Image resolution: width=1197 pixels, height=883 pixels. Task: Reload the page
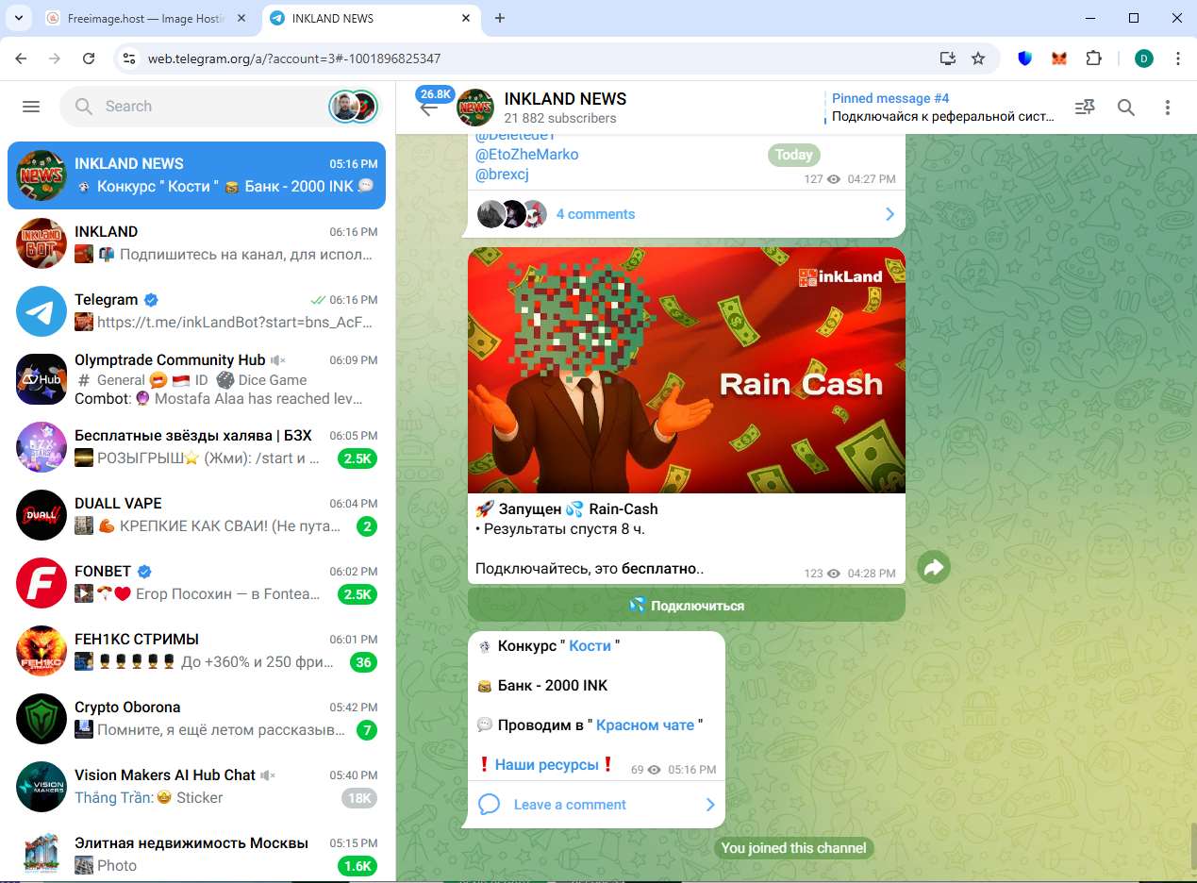point(89,58)
